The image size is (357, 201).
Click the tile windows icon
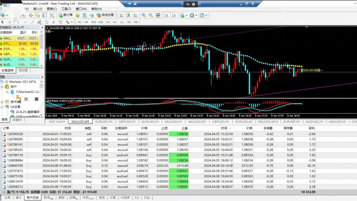158,15
